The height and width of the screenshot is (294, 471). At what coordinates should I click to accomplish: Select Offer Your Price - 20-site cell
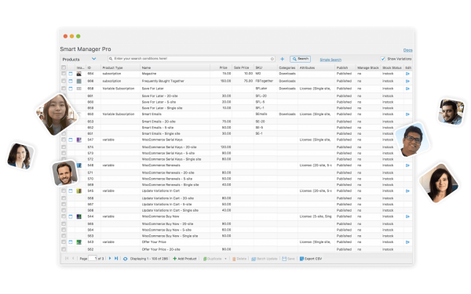[x=175, y=249]
